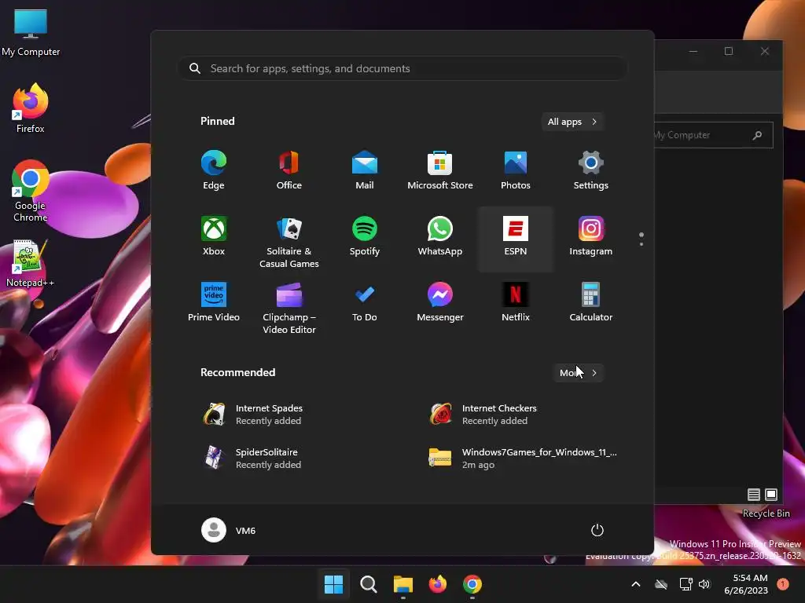Open the Mail app

(x=365, y=170)
